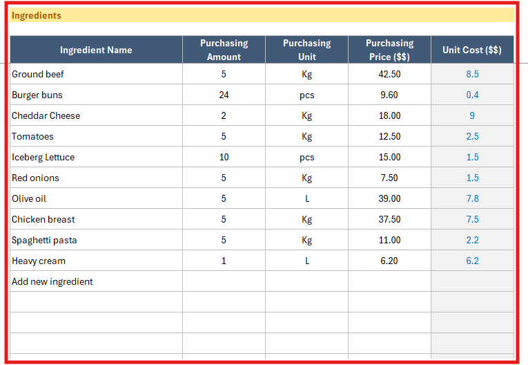Viewport: 528px width, 365px height.
Task: Select Red onions price 7.50
Action: tap(389, 178)
